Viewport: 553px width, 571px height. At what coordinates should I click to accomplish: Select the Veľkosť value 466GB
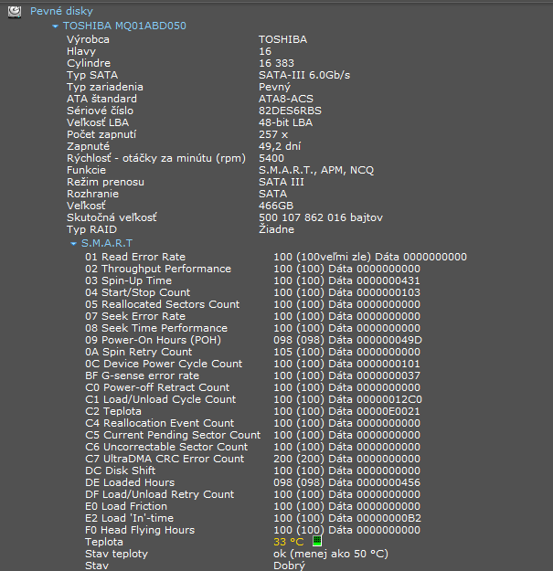(x=276, y=206)
